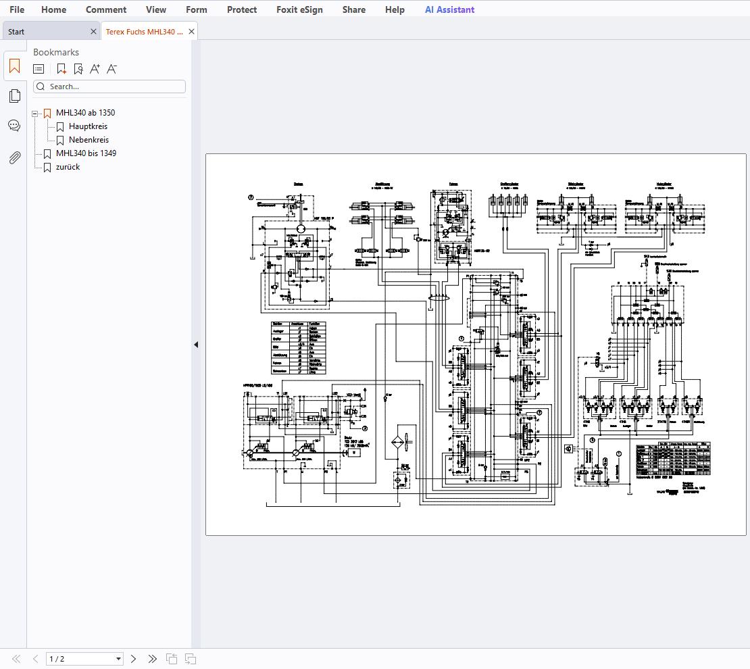
Task: Click the find current bookmark icon
Action: [x=78, y=69]
